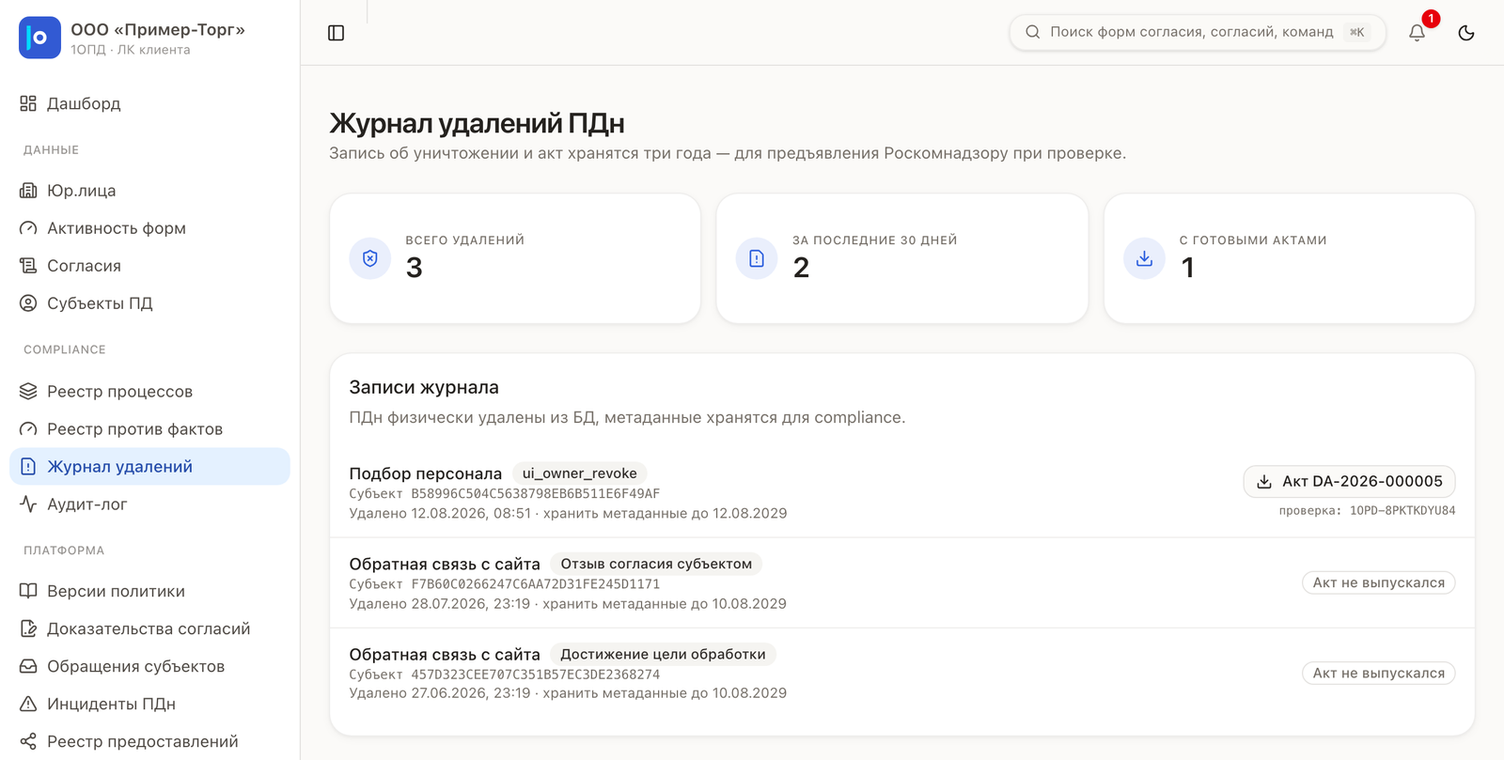Open Реестр против фактов
The height and width of the screenshot is (760, 1504).
(x=149, y=429)
